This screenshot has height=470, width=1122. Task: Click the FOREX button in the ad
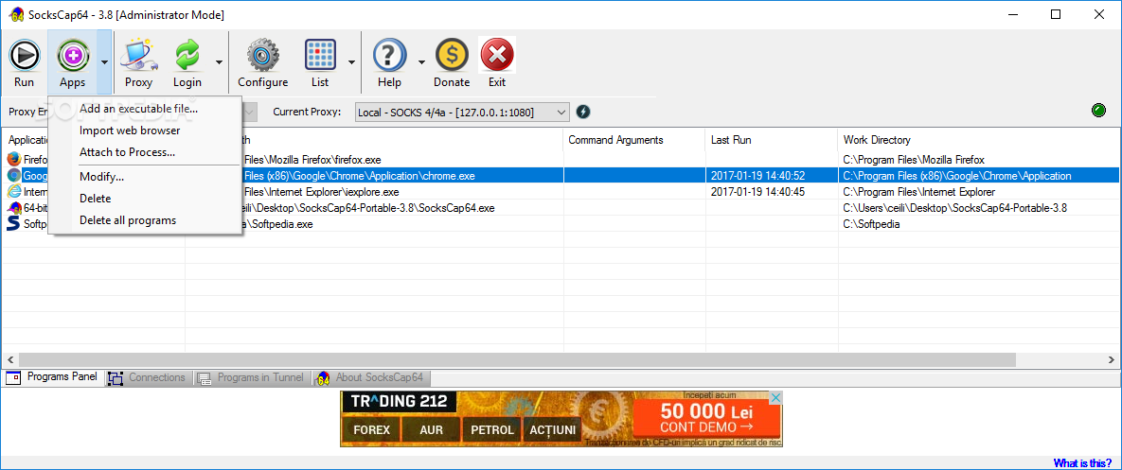(x=371, y=430)
